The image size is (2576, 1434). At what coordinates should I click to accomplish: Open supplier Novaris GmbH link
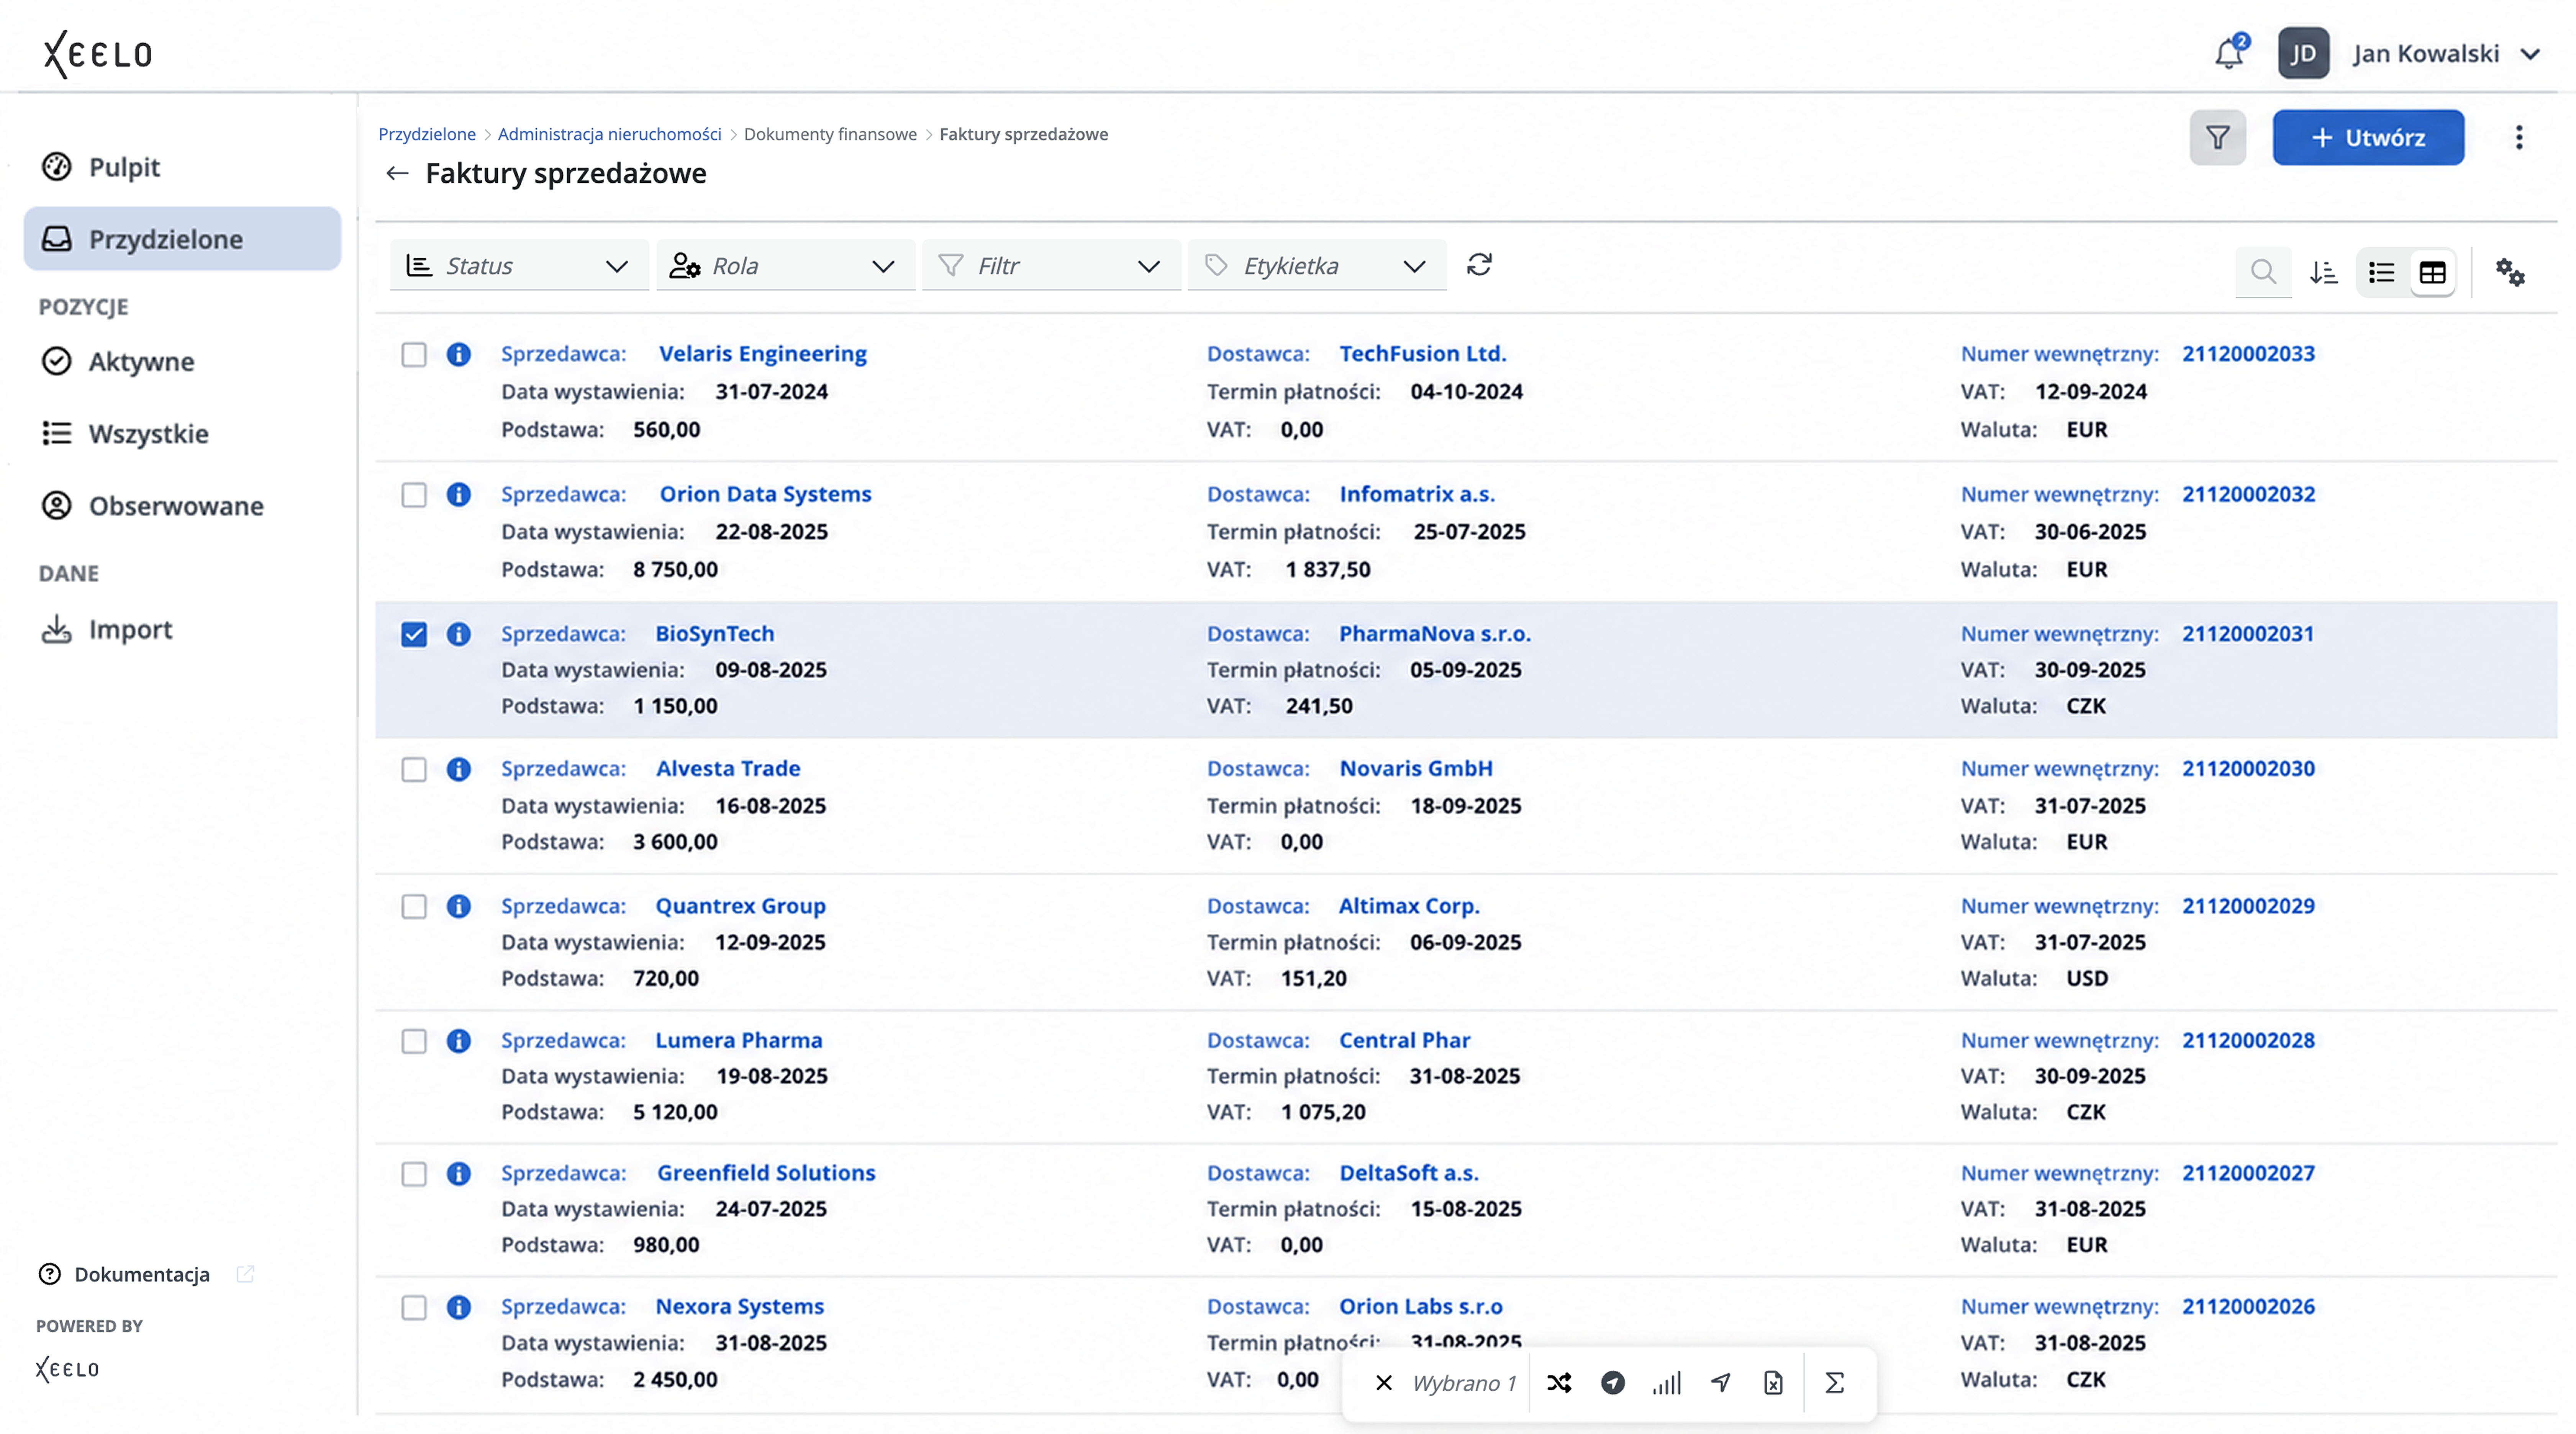tap(1416, 769)
